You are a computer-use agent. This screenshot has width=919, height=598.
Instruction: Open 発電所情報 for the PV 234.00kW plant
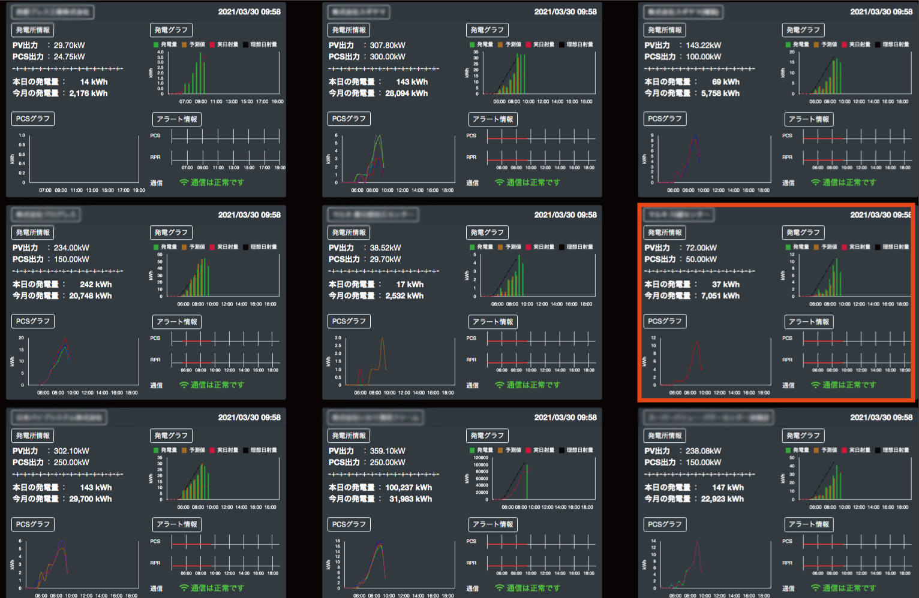pyautogui.click(x=33, y=232)
